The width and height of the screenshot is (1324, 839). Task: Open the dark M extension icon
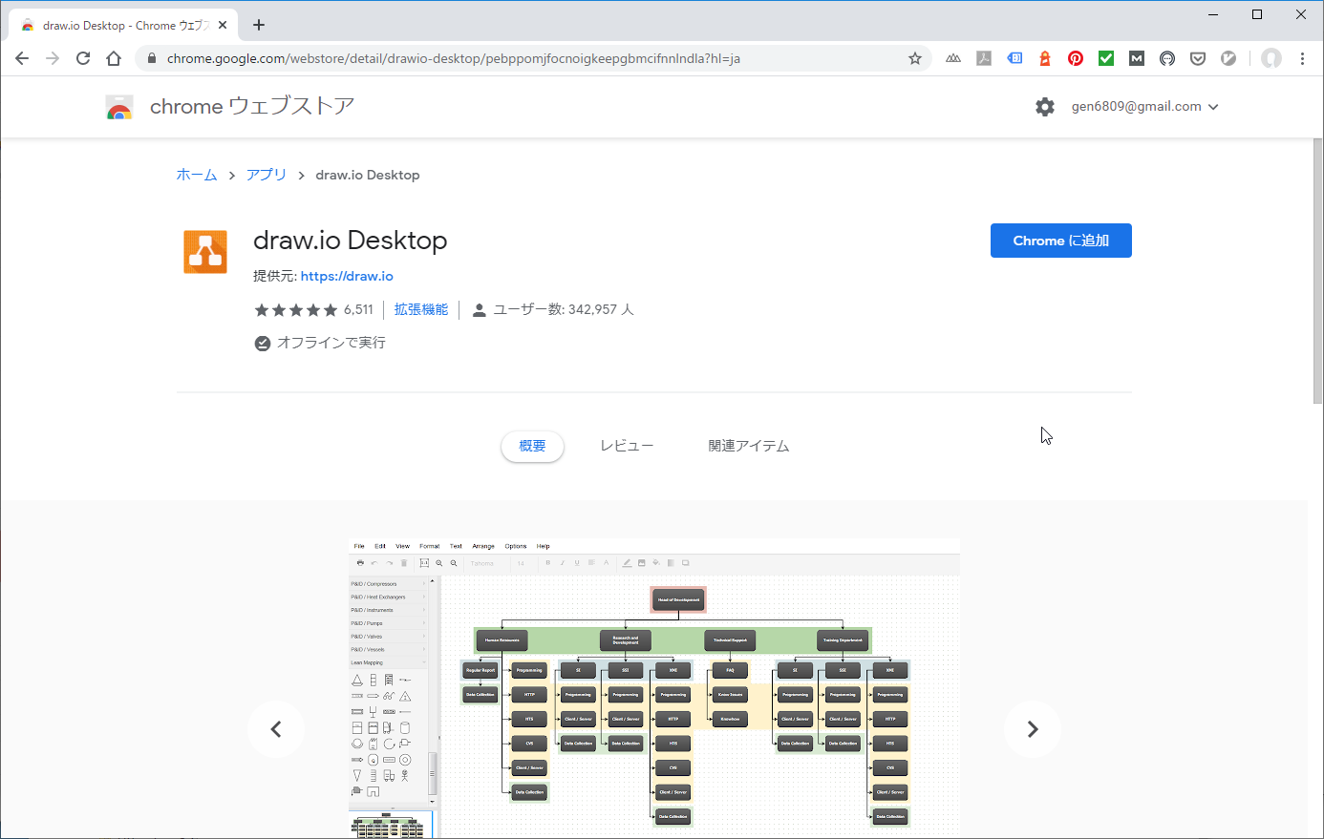click(x=1137, y=58)
